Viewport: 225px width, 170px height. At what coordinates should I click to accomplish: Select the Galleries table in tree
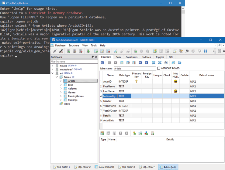tap(72, 89)
